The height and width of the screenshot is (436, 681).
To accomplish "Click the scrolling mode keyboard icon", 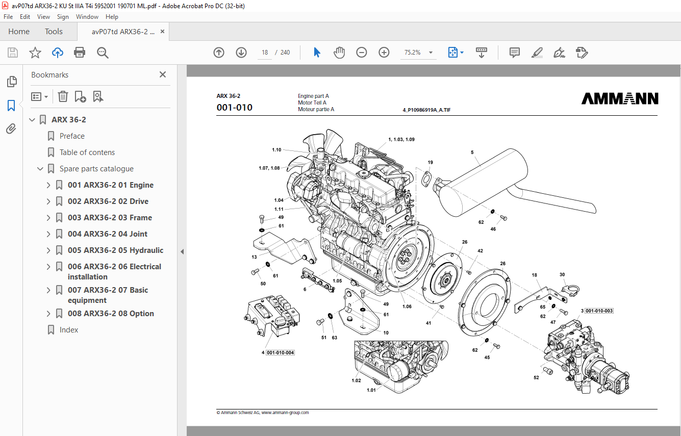I will [x=482, y=53].
